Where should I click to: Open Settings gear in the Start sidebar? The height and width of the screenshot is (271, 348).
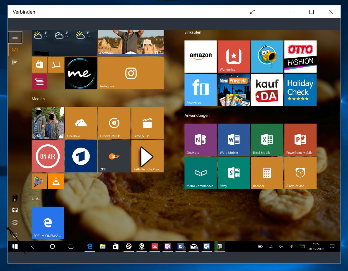(x=15, y=223)
